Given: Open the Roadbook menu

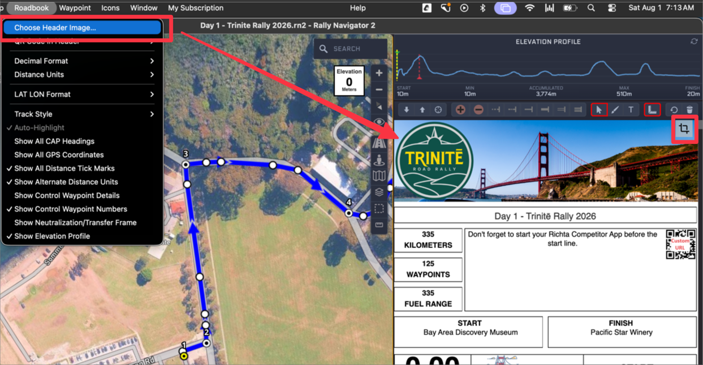Looking at the screenshot, I should coord(32,8).
